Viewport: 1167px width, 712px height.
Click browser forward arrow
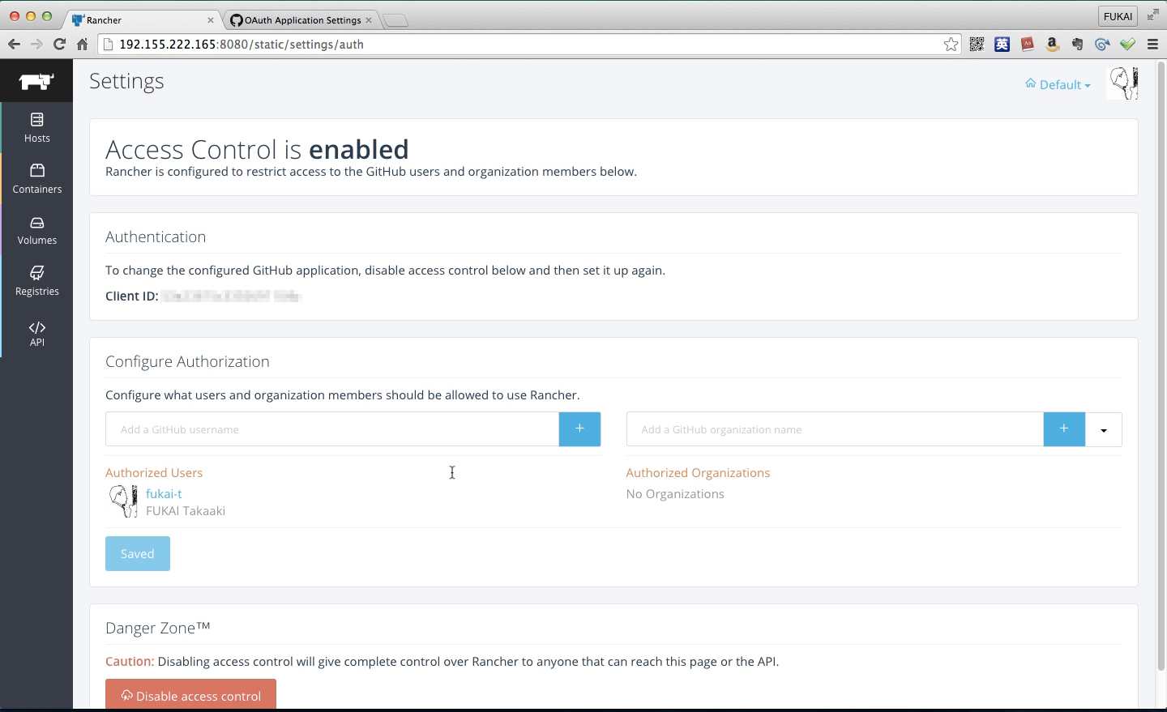point(36,45)
